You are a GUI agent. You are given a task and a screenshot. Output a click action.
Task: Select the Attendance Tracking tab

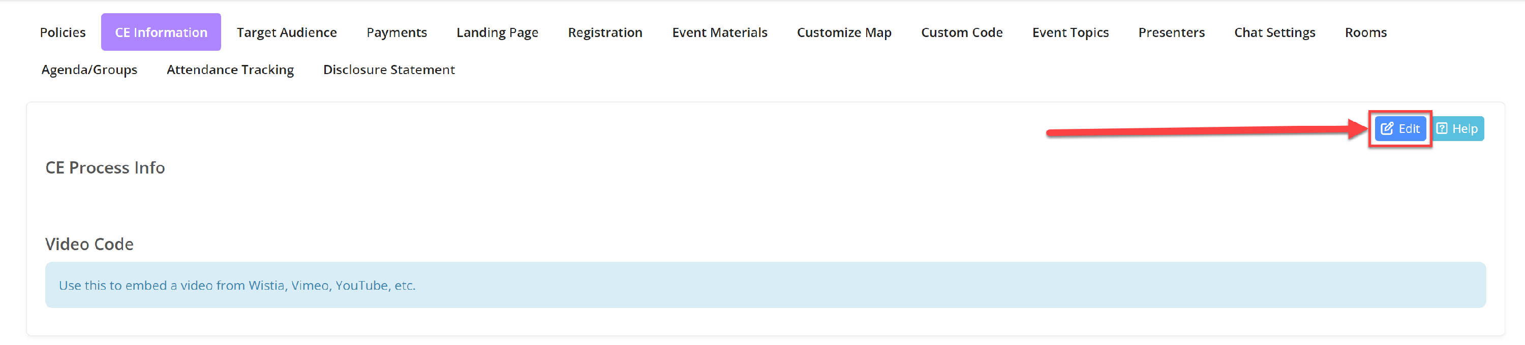click(x=230, y=70)
